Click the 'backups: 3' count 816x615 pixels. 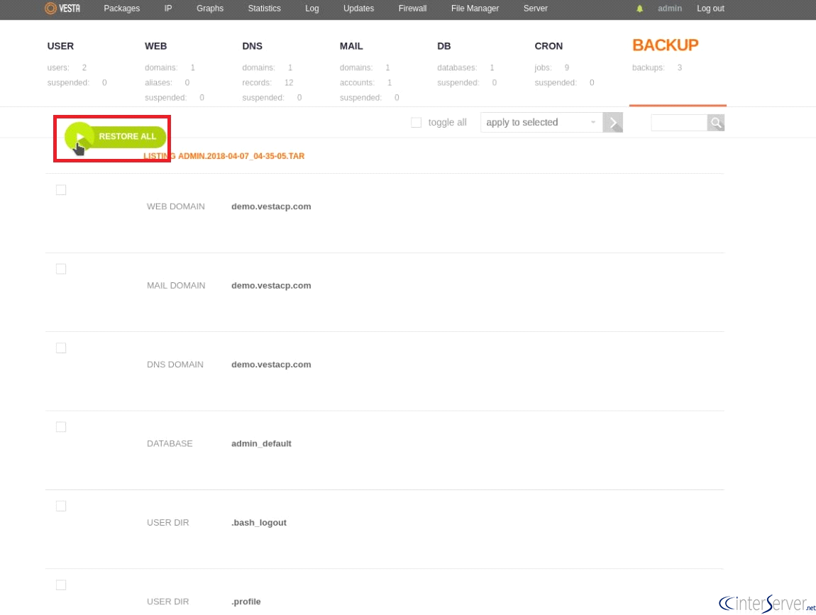point(657,67)
